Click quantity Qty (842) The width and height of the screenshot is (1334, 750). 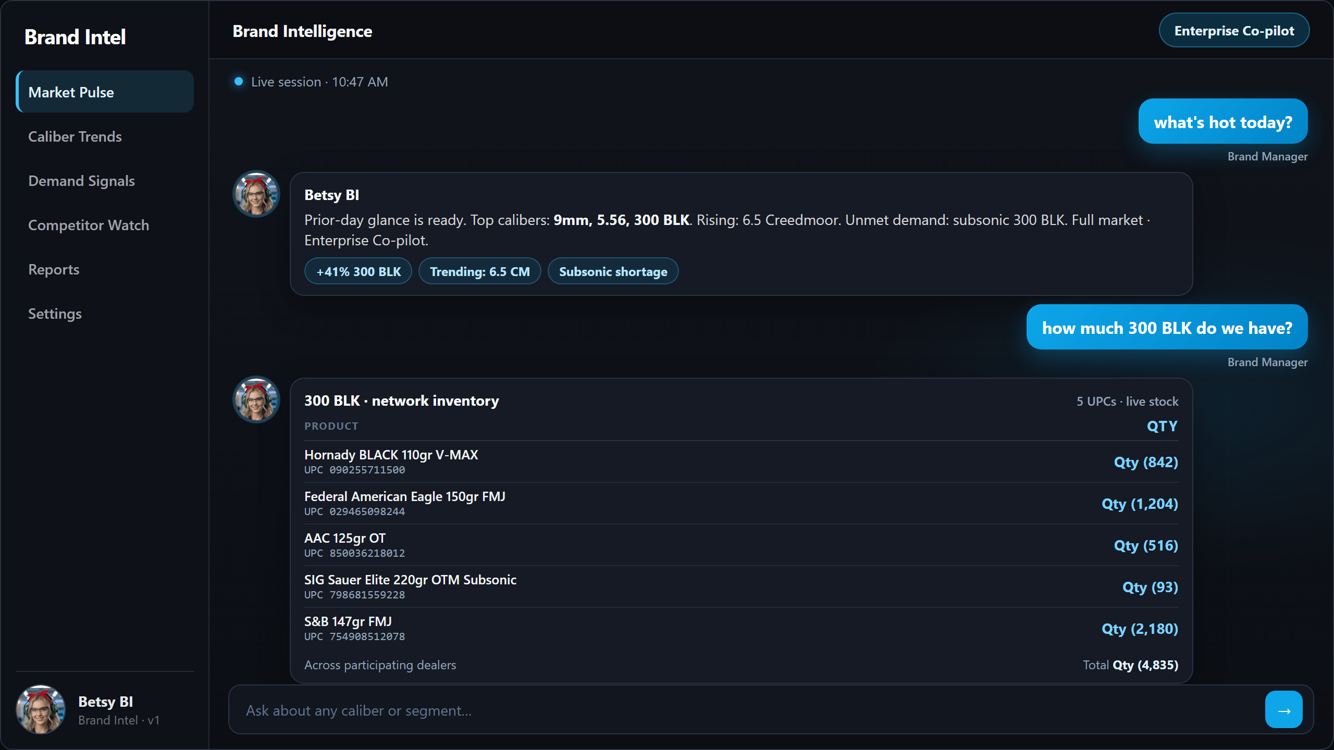tap(1146, 462)
